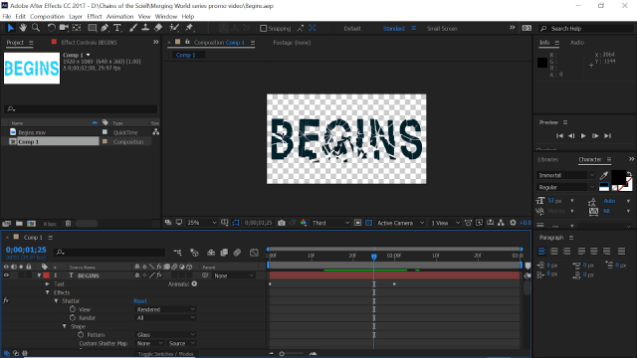This screenshot has width=637, height=358.
Task: Select the Hand tool
Action: (x=23, y=28)
